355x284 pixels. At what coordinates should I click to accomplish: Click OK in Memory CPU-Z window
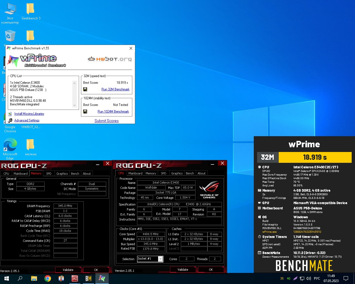(x=96, y=270)
